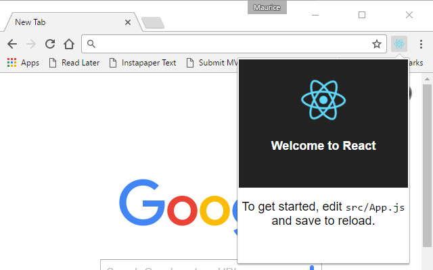Click the search magnifier in address bar
This screenshot has width=433, height=270.
[x=91, y=44]
